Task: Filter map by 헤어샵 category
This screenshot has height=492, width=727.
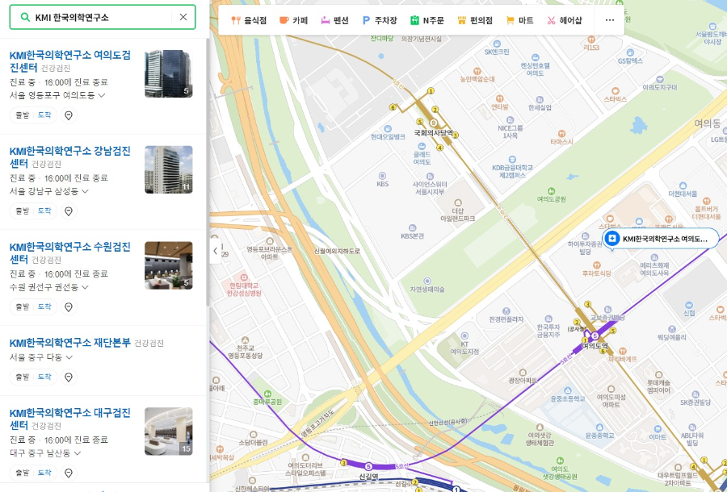Action: [x=565, y=20]
